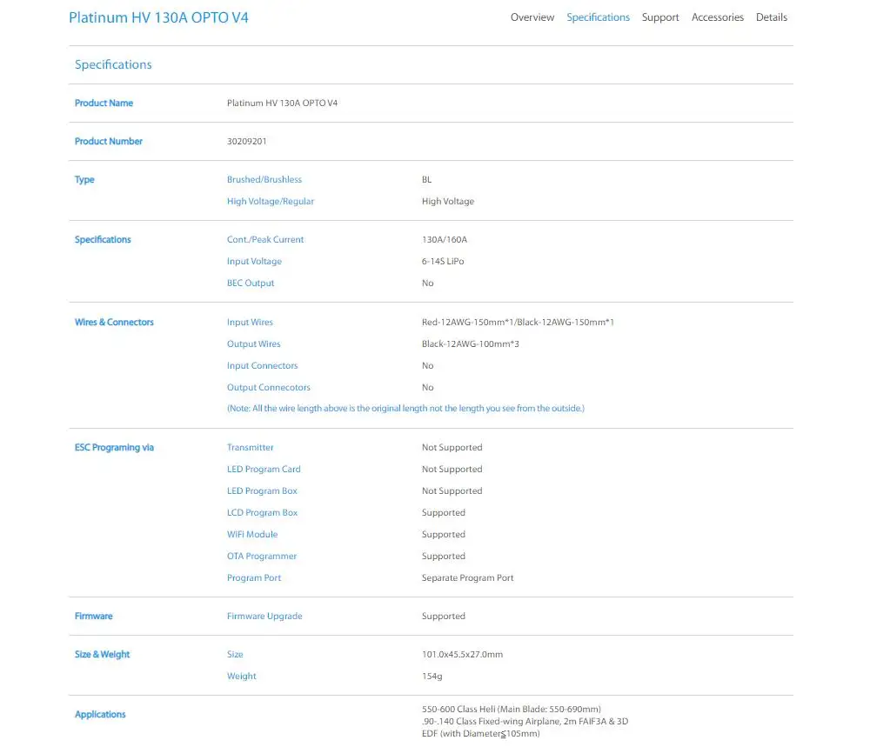
Task: Select Supported value for OTA Programmer
Action: tap(444, 556)
